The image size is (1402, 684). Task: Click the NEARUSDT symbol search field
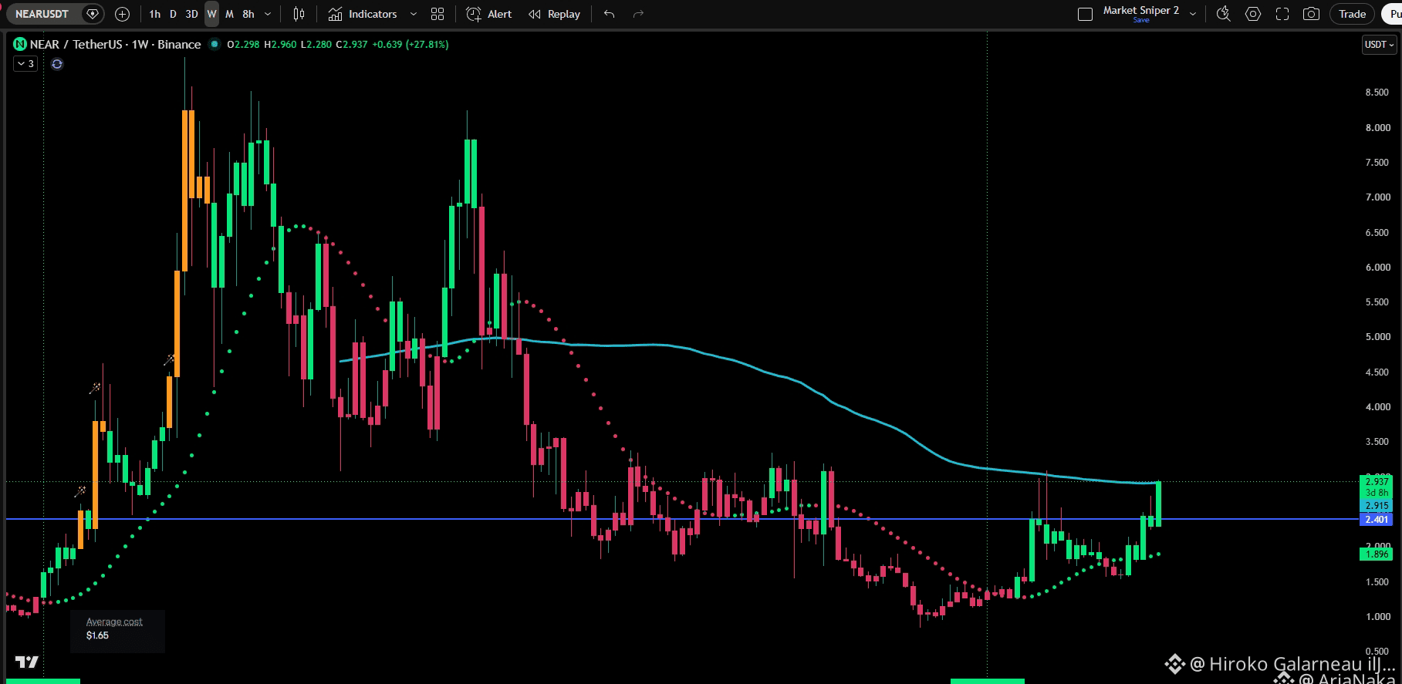44,14
